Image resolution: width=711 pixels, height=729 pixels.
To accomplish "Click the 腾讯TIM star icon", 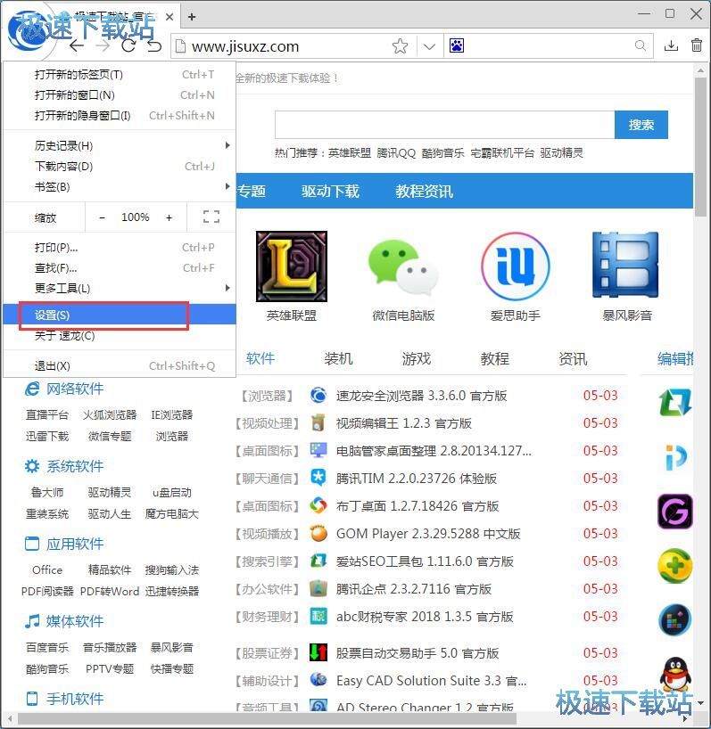I will point(318,478).
